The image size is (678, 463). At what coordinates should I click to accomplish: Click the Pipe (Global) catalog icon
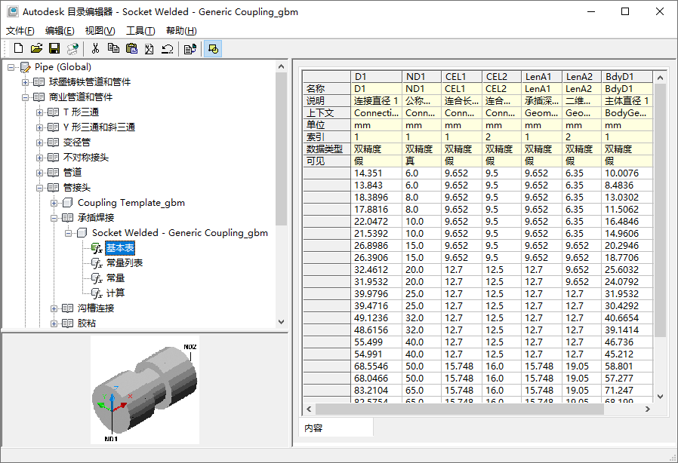(26, 67)
